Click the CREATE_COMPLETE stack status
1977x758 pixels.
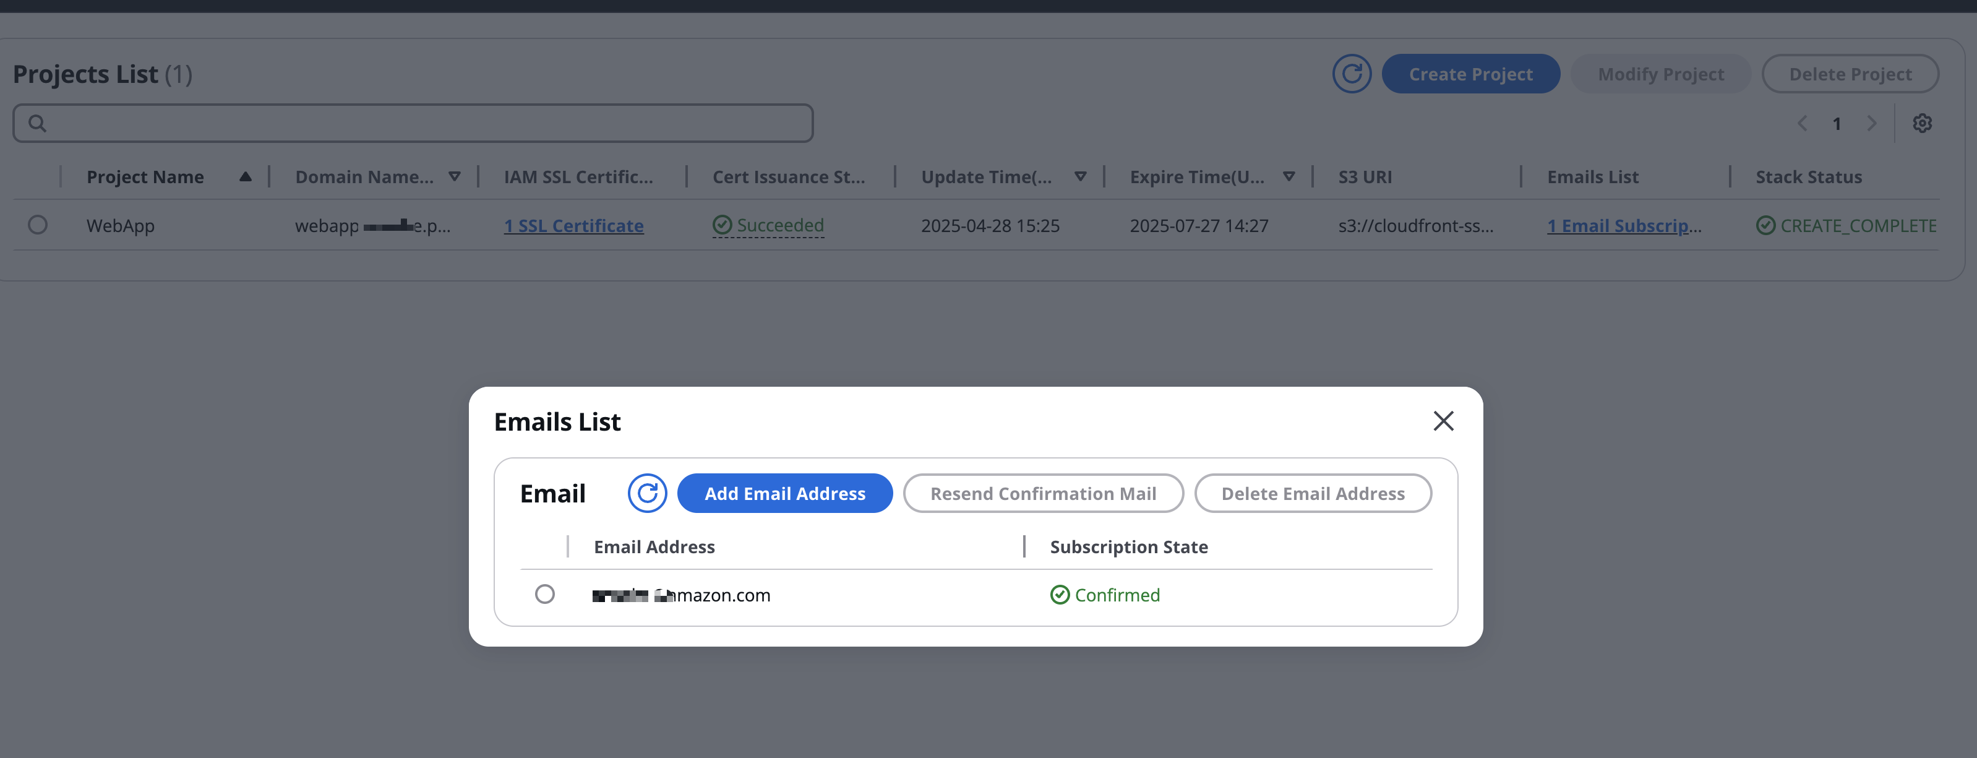click(1846, 226)
